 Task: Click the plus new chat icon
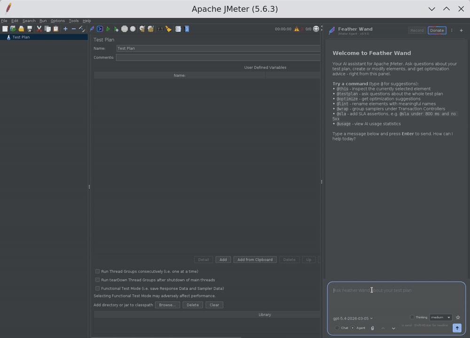(461, 30)
